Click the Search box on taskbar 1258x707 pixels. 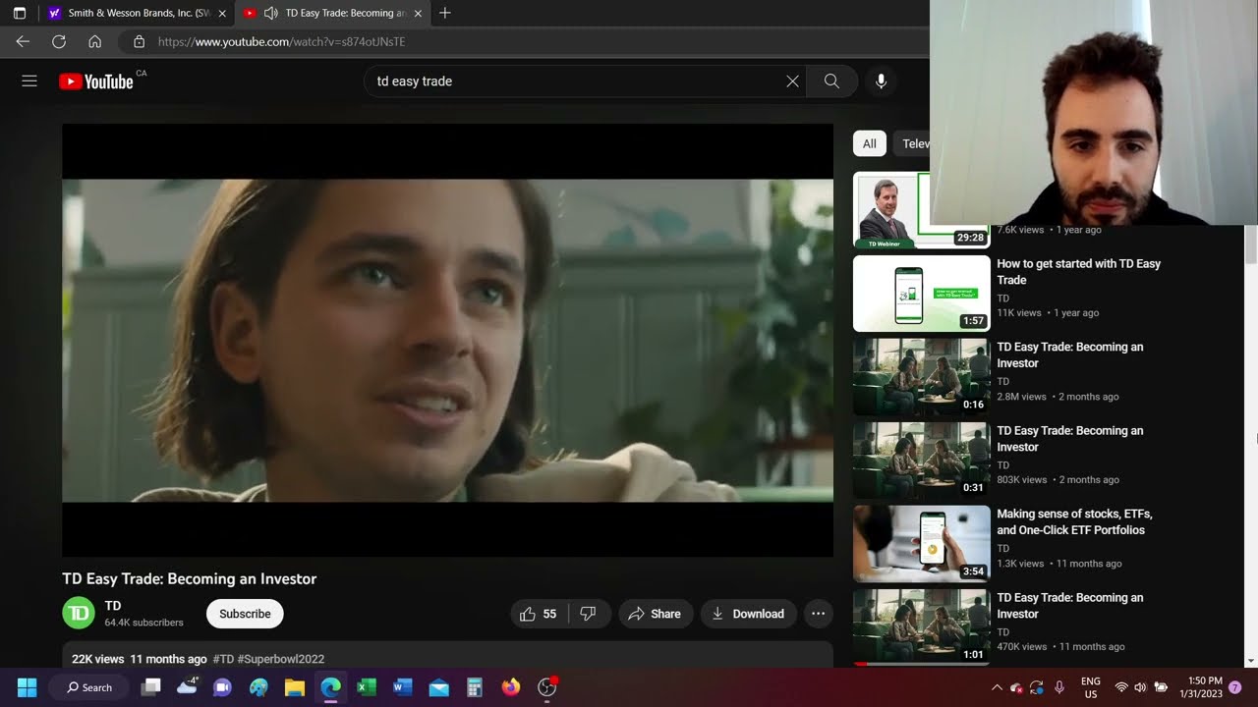tap(89, 687)
